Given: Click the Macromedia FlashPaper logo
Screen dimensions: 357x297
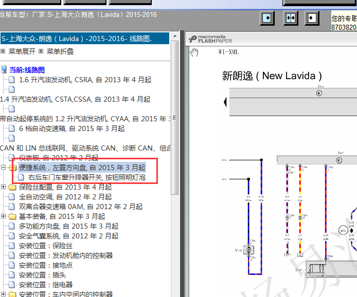Looking at the screenshot, I should (210, 39).
